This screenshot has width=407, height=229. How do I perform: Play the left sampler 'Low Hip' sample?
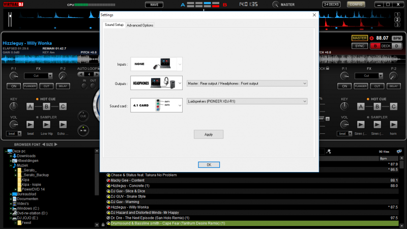tap(46, 125)
